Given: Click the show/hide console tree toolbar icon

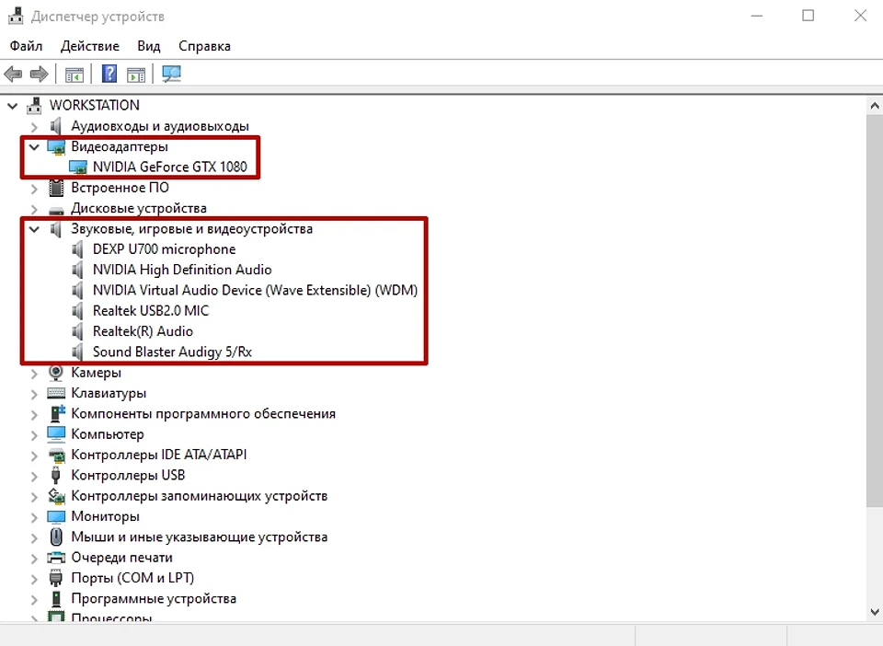Looking at the screenshot, I should pyautogui.click(x=75, y=75).
